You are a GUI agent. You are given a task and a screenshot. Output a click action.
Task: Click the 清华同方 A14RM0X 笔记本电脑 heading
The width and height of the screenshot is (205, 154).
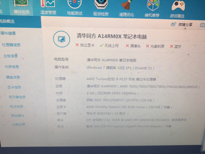point(112,36)
